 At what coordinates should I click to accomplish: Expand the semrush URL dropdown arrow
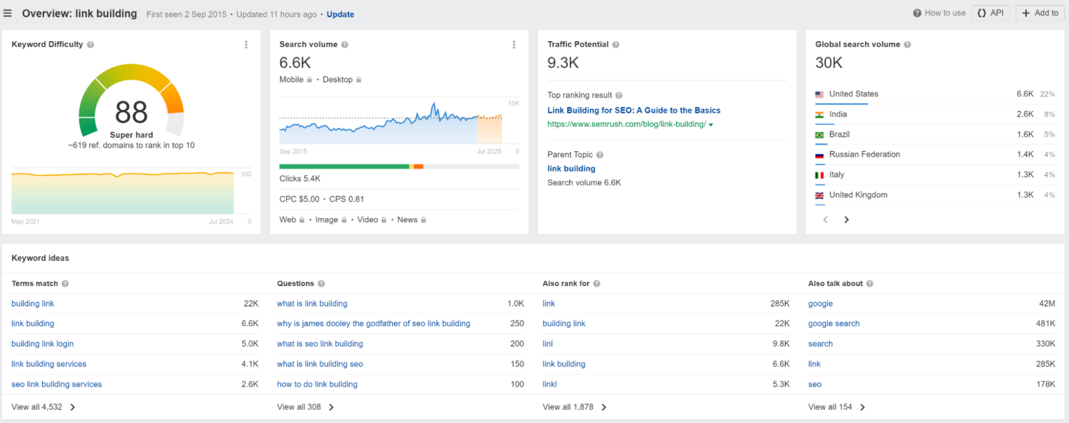(711, 125)
